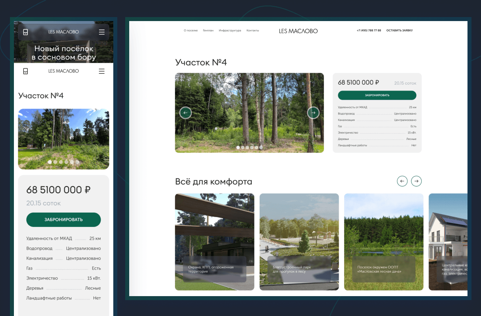The image size is (481, 316).
Task: Tap phone icon in white mobile header
Action: [x=25, y=71]
